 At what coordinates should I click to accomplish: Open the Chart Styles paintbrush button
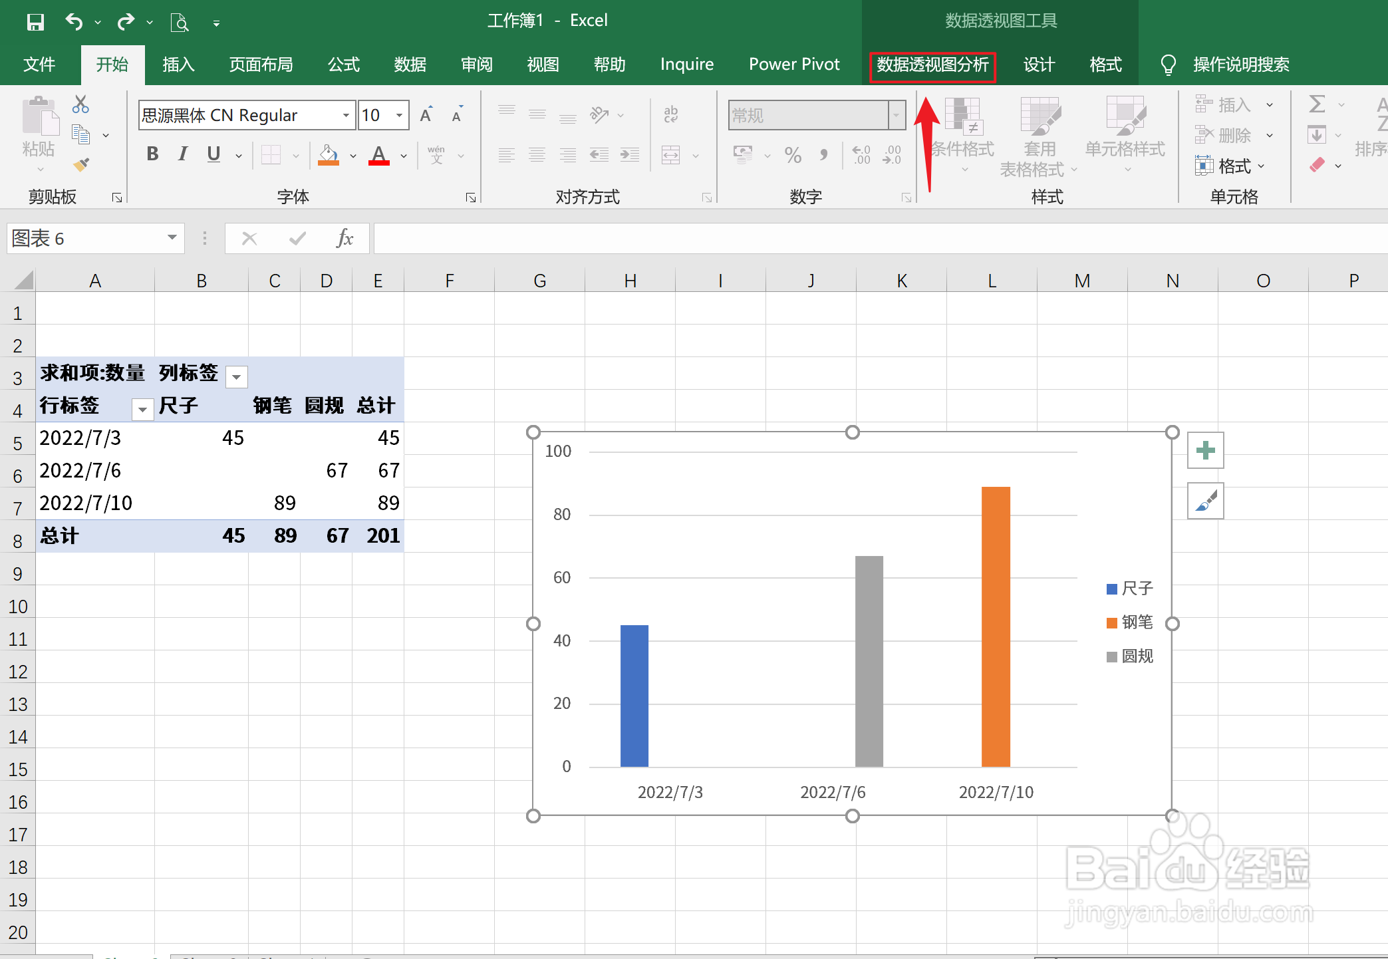[1205, 501]
